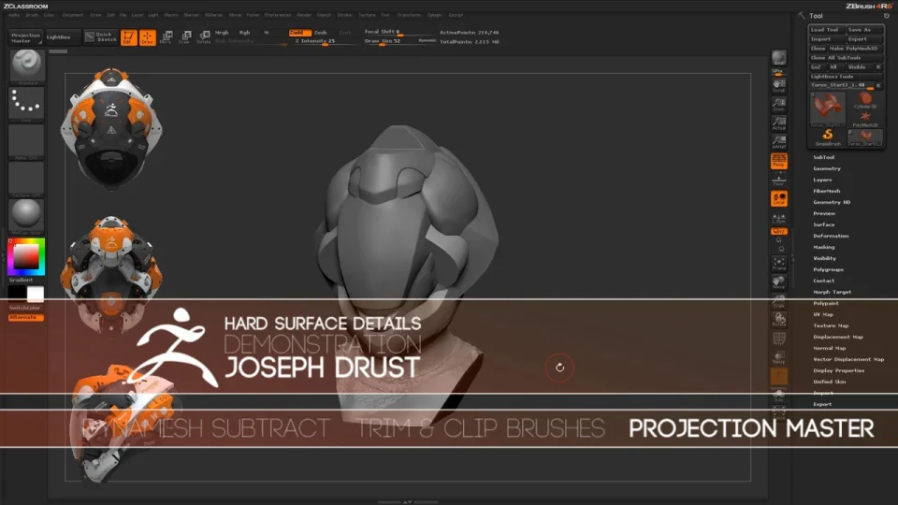Select the large Torso_Start3 tool thumbnail
The width and height of the screenshot is (898, 505).
828,109
